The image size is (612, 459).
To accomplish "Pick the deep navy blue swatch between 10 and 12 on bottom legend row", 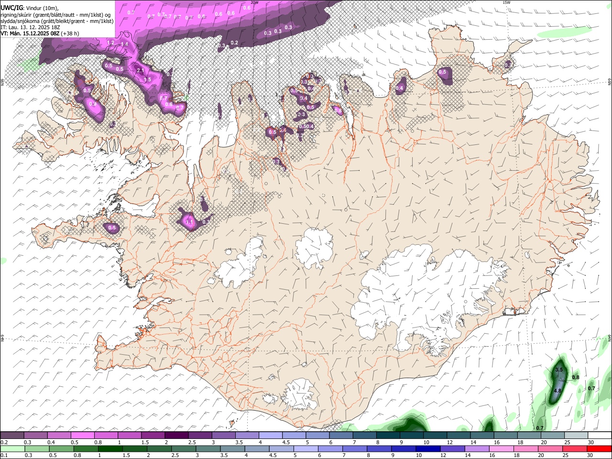I will [x=427, y=448].
